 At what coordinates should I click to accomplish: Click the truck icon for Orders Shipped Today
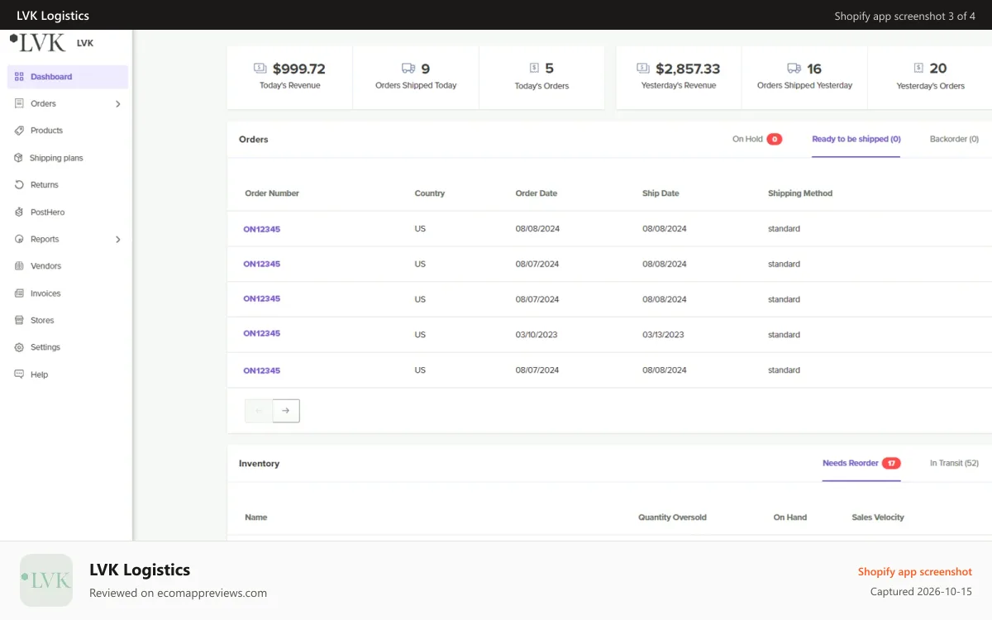point(408,69)
